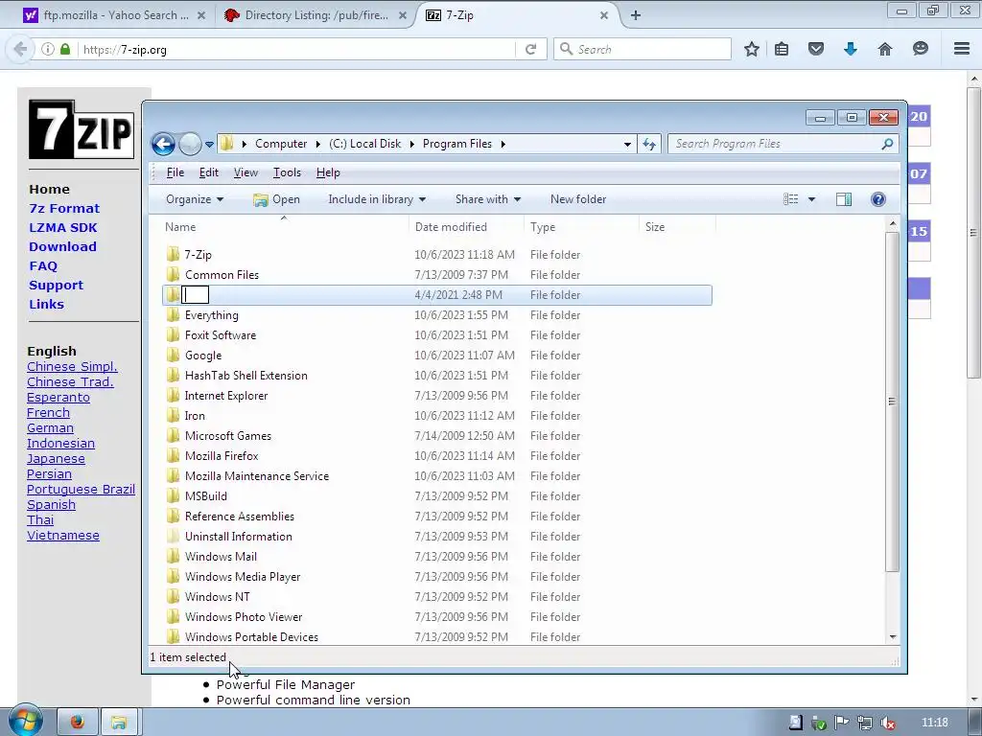This screenshot has width=982, height=736.
Task: Select the Foxit Software folder
Action: coord(221,334)
